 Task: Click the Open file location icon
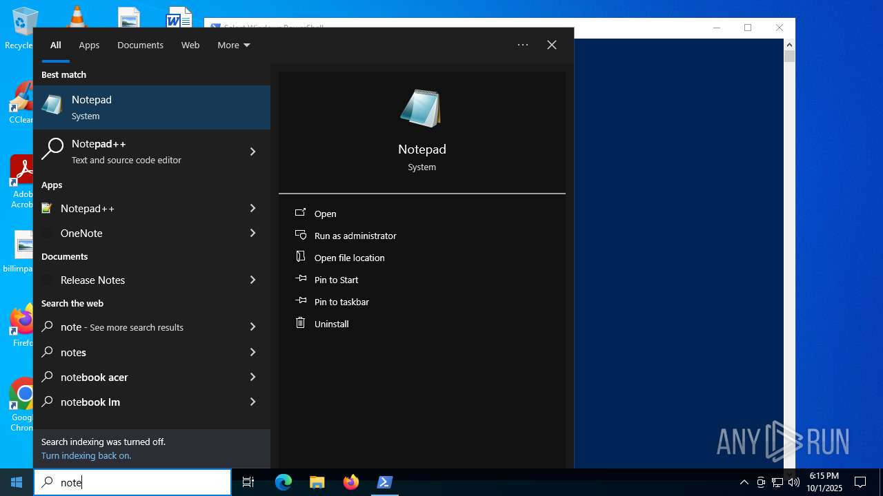pos(301,257)
